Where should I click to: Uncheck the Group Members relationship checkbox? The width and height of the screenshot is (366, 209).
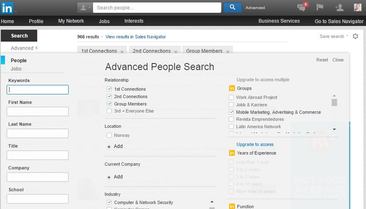point(109,104)
